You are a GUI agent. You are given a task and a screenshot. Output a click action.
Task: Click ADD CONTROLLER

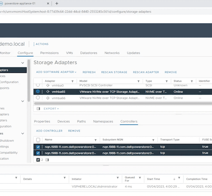(49, 131)
